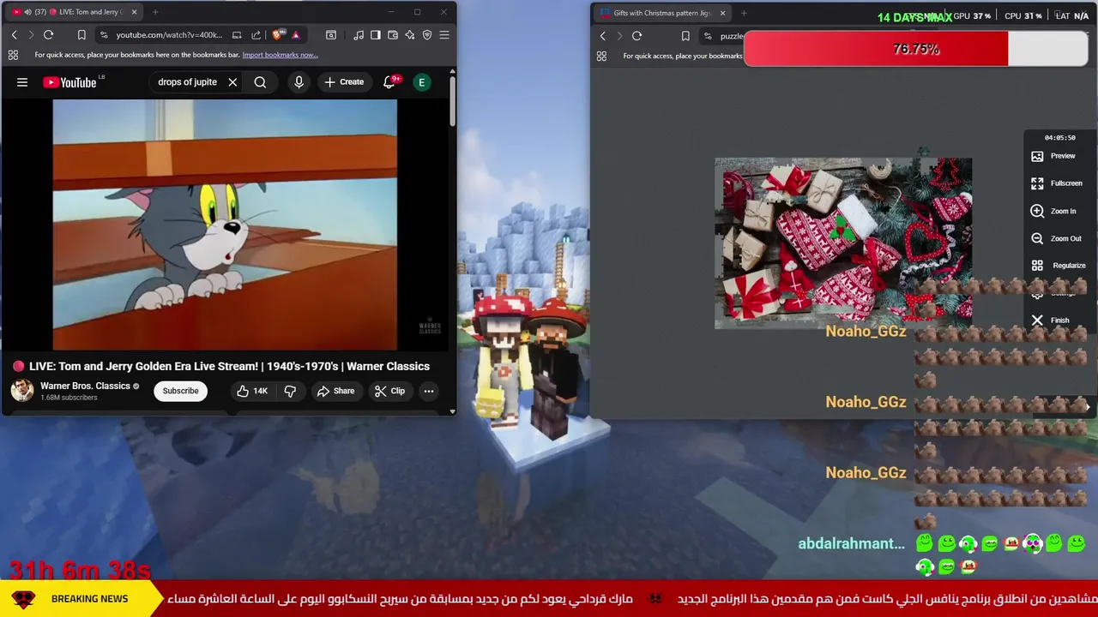
Task: Open Warner Bros. Classics channel avatar
Action: click(21, 391)
